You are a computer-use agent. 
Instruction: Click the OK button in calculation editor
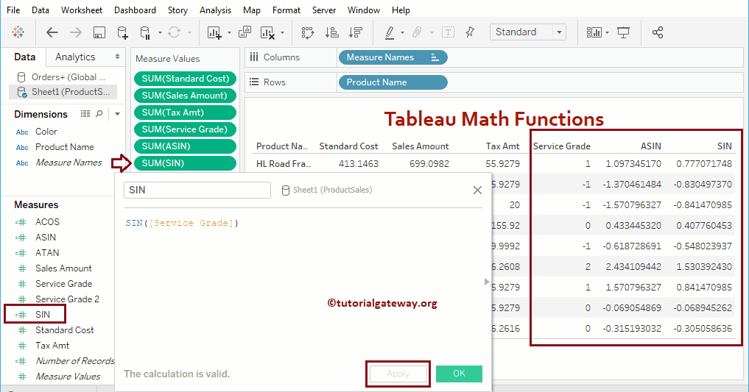(x=459, y=374)
